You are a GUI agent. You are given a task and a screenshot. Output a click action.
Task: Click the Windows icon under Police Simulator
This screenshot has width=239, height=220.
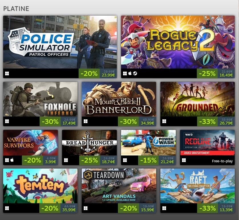point(7,74)
